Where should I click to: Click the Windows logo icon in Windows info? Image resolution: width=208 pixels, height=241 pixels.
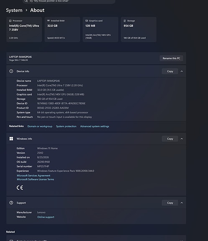(x=11, y=139)
